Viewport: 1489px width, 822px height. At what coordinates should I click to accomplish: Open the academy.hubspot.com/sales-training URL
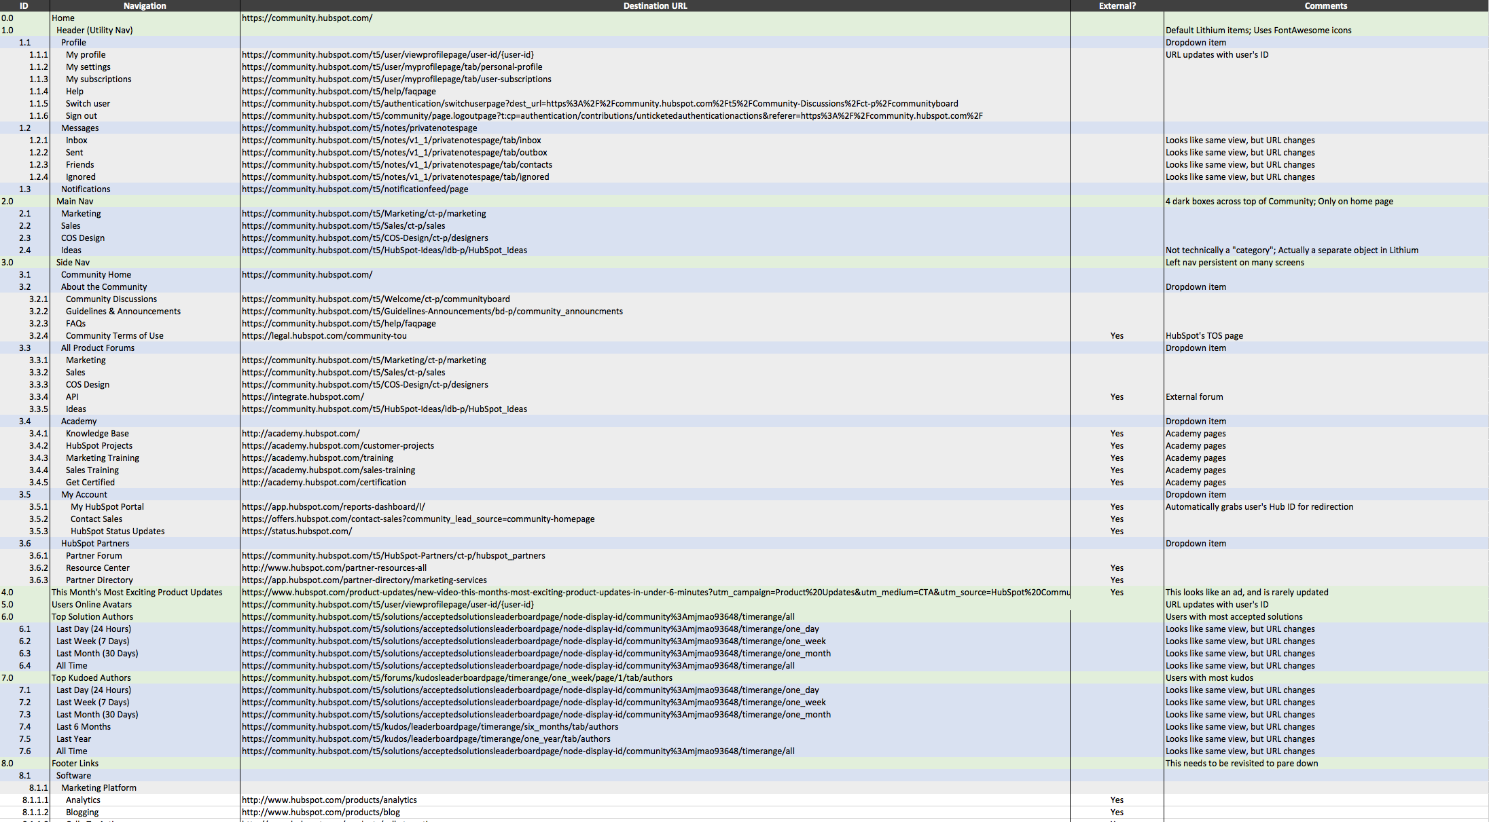click(x=328, y=470)
